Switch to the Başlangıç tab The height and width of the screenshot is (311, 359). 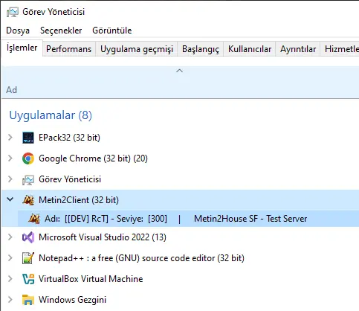pyautogui.click(x=201, y=49)
